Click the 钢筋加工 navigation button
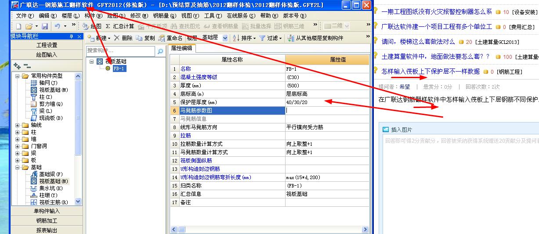539x234 pixels. click(x=47, y=221)
